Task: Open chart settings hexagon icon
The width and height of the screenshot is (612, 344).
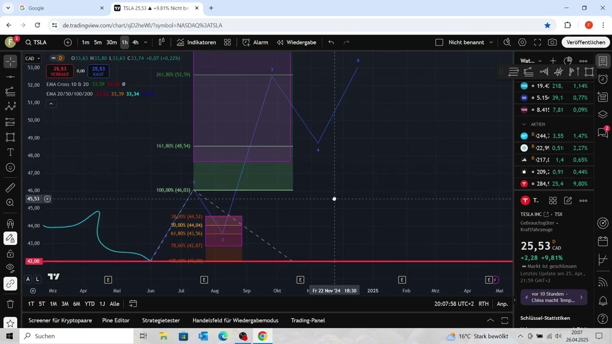Action: tap(523, 43)
